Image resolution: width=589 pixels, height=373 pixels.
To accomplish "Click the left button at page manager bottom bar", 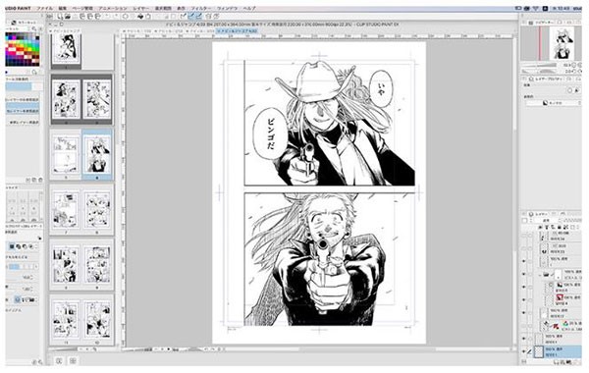I will 59,360.
